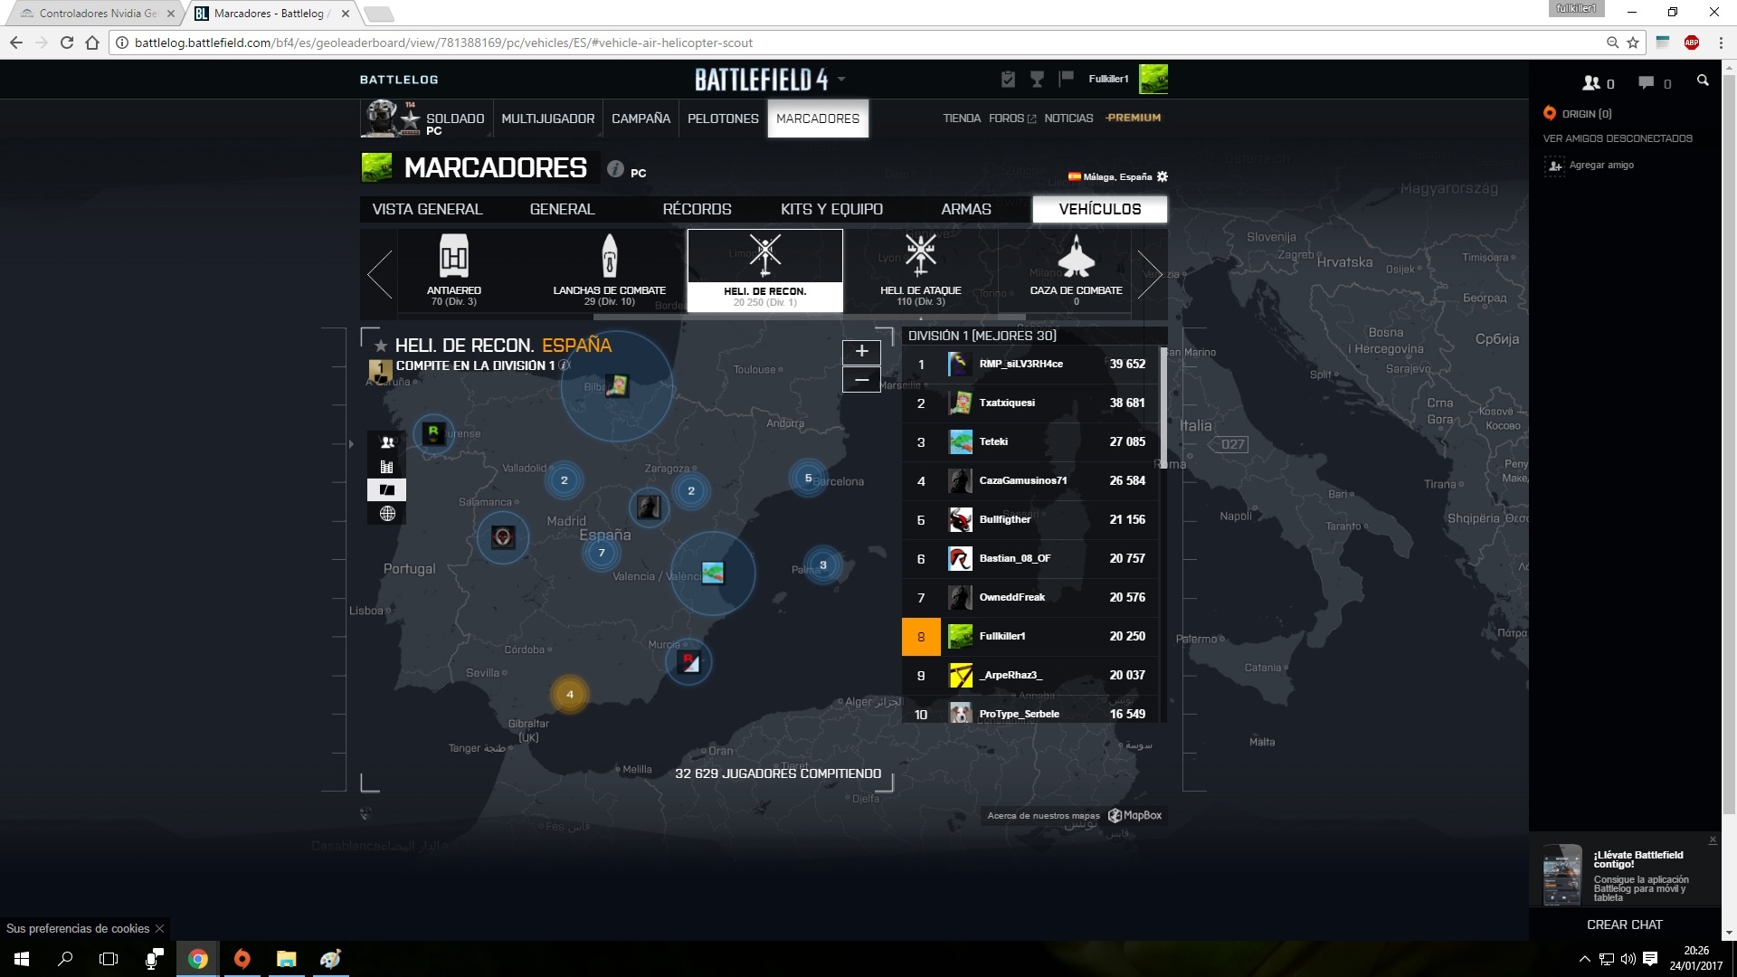
Task: Switch map filter to city view icon
Action: coord(387,467)
